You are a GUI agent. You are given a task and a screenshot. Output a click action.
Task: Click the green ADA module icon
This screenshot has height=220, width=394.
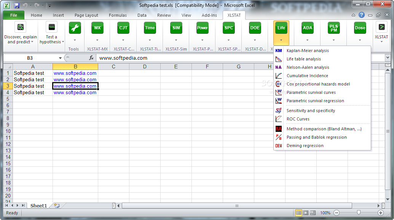pyautogui.click(x=307, y=28)
